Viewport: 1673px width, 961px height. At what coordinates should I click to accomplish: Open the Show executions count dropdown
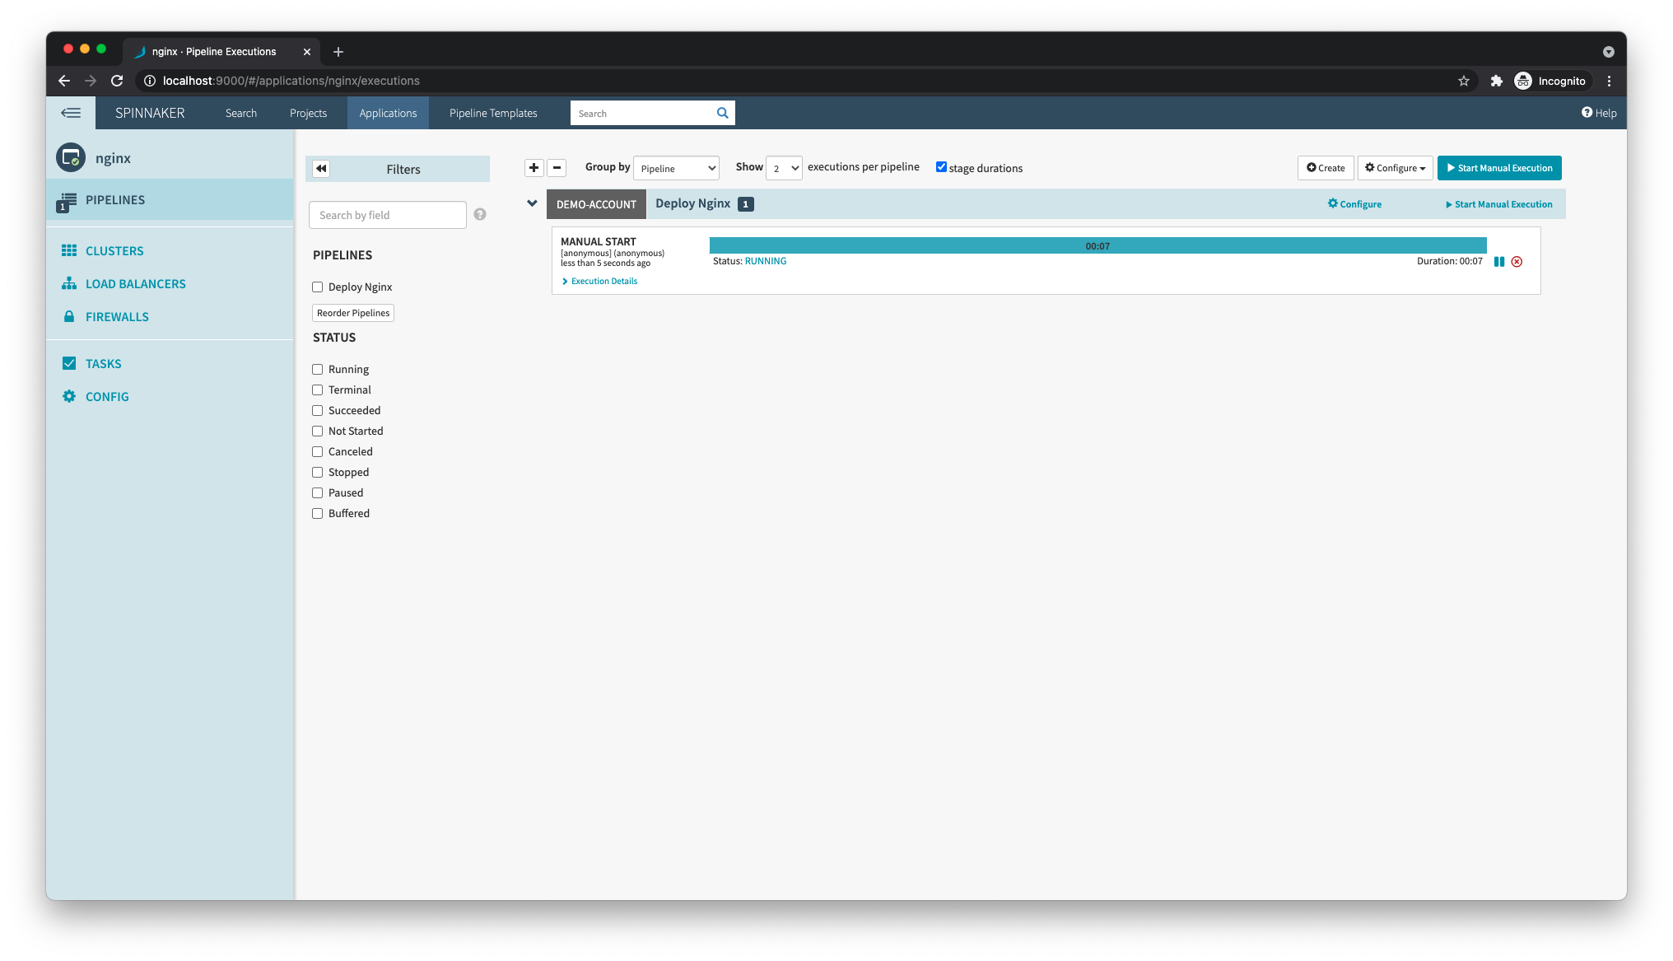coord(784,168)
